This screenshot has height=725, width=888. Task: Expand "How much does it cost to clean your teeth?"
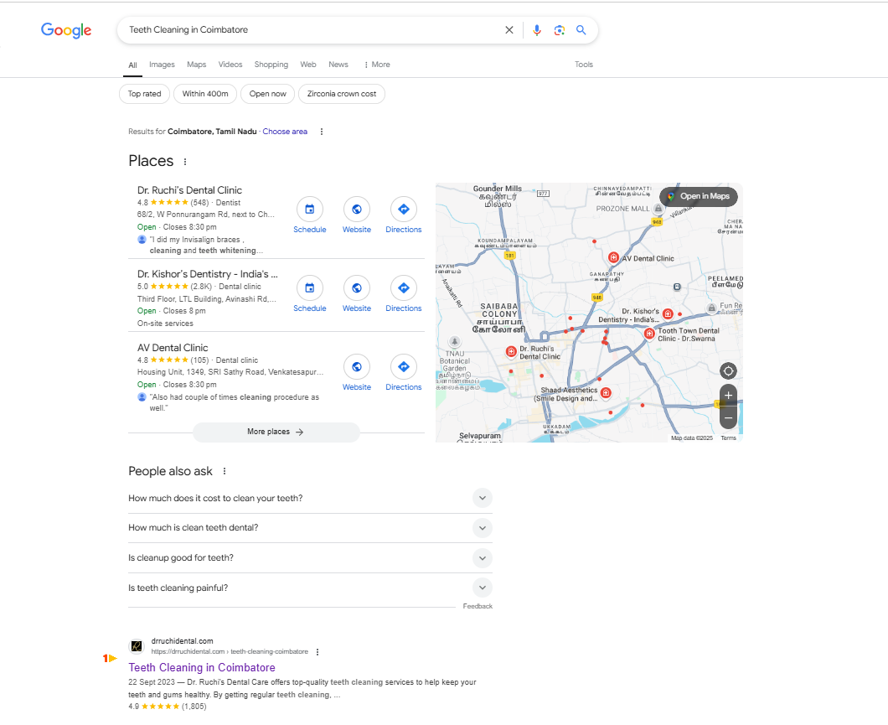(x=482, y=498)
